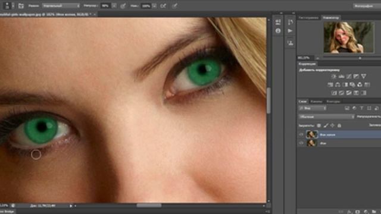Lock layer position using the move lock icon
381x214 pixels.
pos(332,125)
